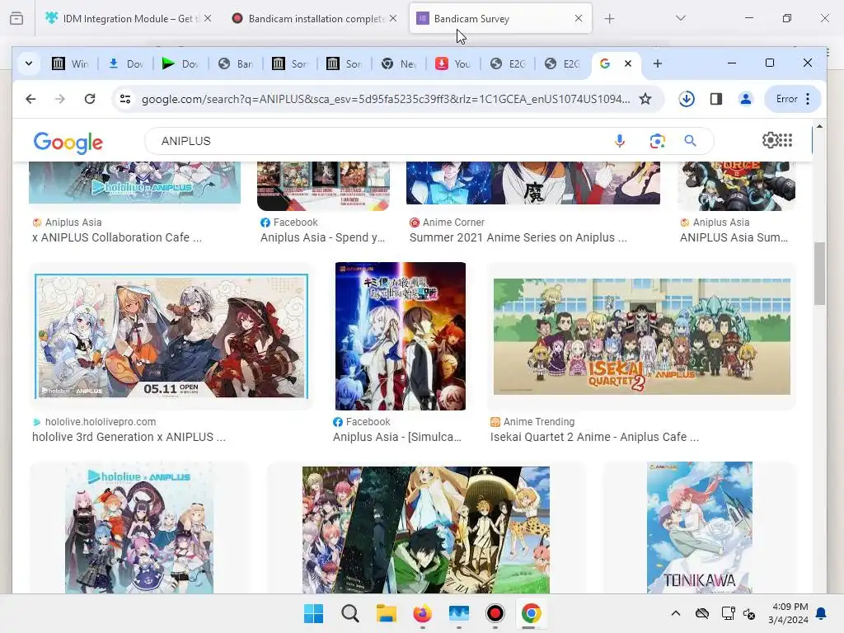Open Aniplus Asia - Spend y... Facebook result
Screen dimensions: 844x633
pyautogui.click(x=322, y=237)
